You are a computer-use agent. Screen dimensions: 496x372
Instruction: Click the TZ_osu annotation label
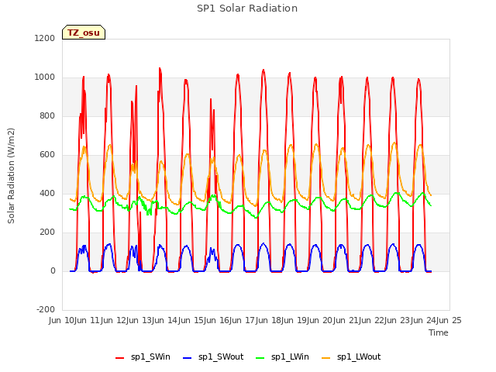click(84, 33)
